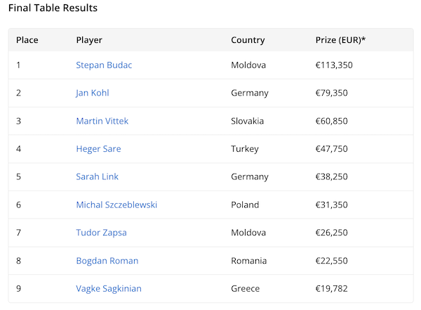Select the Country column header

(x=248, y=40)
